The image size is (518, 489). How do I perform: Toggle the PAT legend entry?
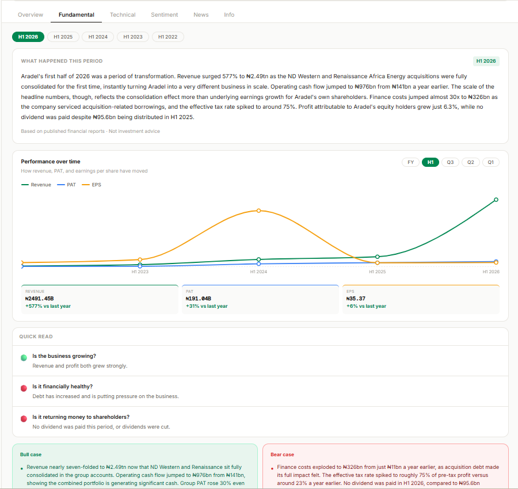click(x=66, y=185)
